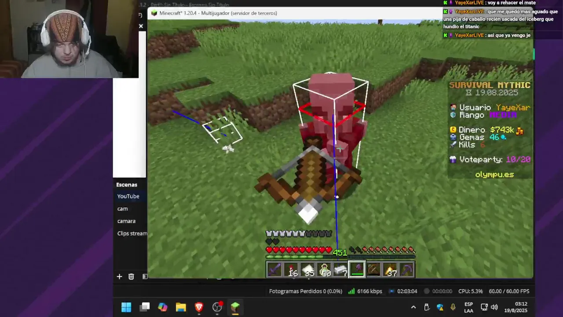The image size is (563, 317).
Task: Close the OBS dock with the X icon
Action: (x=141, y=26)
